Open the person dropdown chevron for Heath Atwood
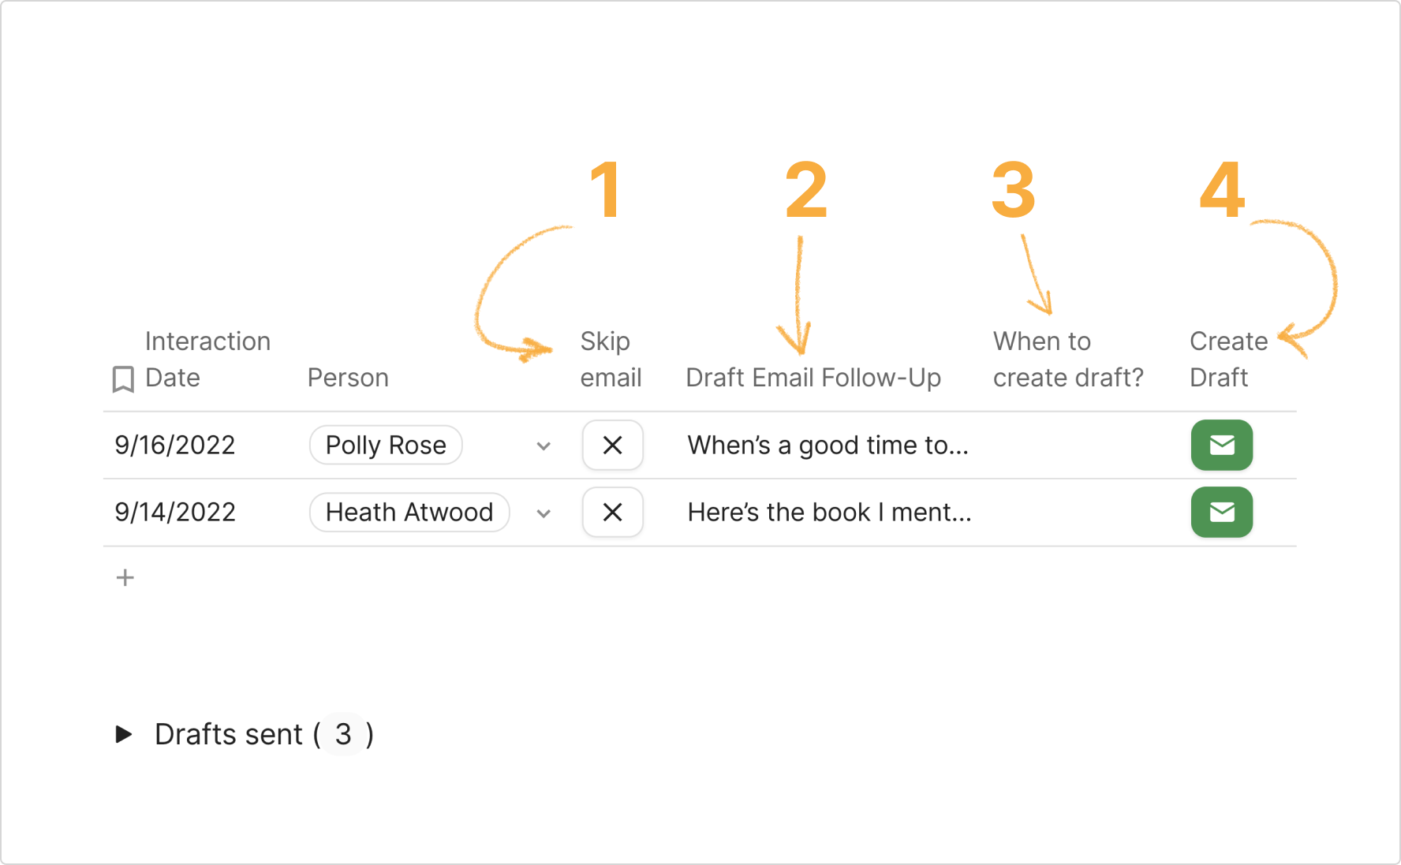The width and height of the screenshot is (1401, 865). coord(544,513)
